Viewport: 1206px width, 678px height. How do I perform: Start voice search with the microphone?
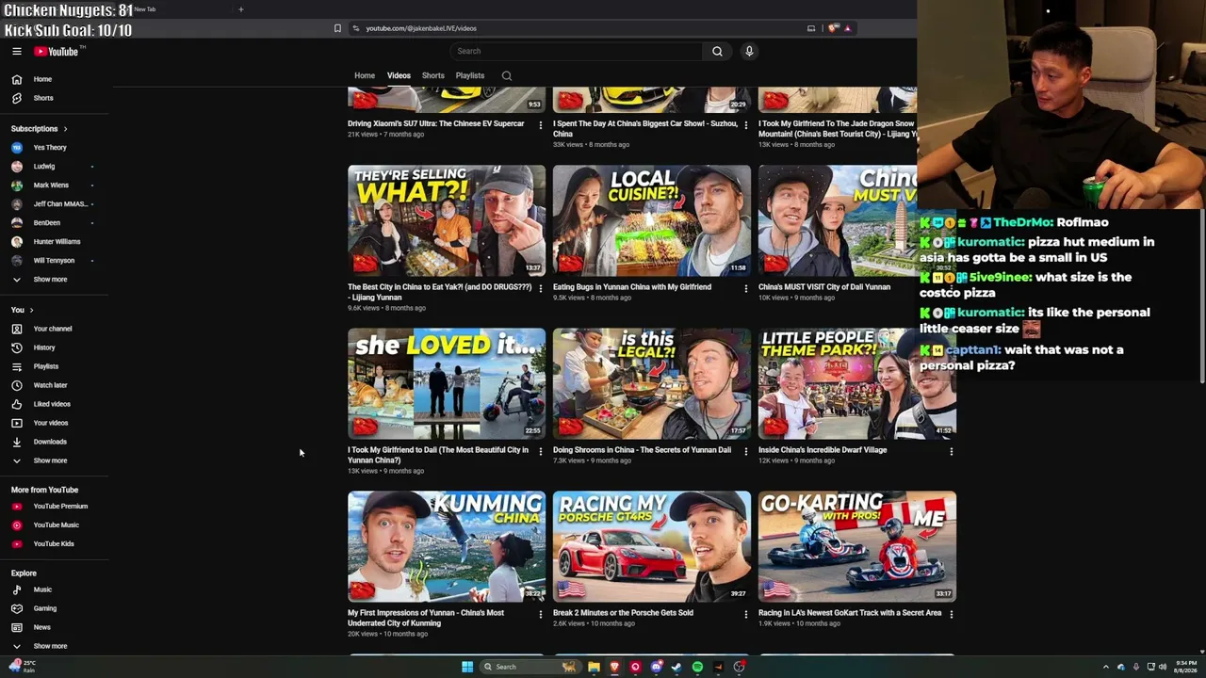[x=749, y=52]
